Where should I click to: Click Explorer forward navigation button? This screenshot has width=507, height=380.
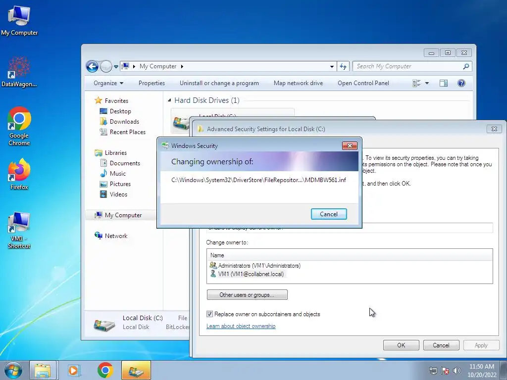point(106,67)
